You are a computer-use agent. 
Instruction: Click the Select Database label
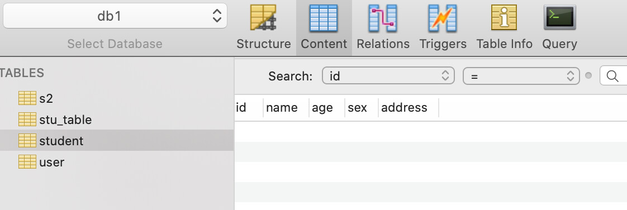(x=115, y=44)
